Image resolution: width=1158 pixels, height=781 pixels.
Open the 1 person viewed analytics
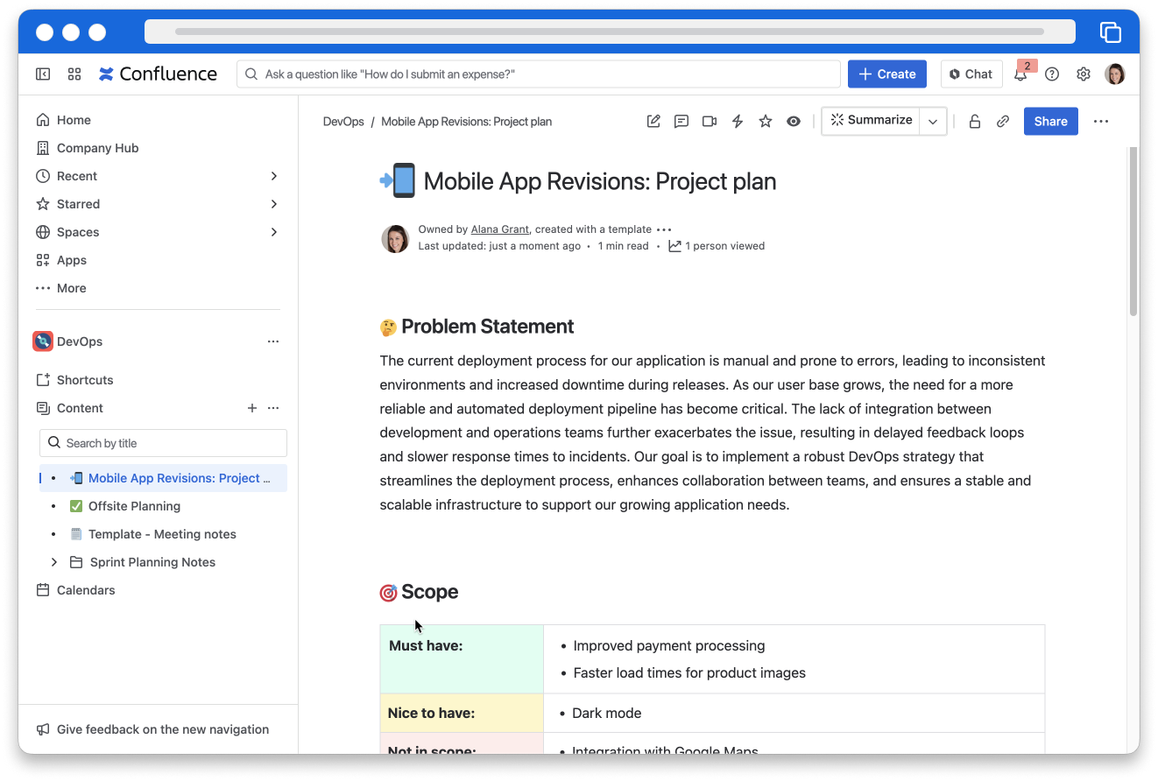(x=717, y=246)
